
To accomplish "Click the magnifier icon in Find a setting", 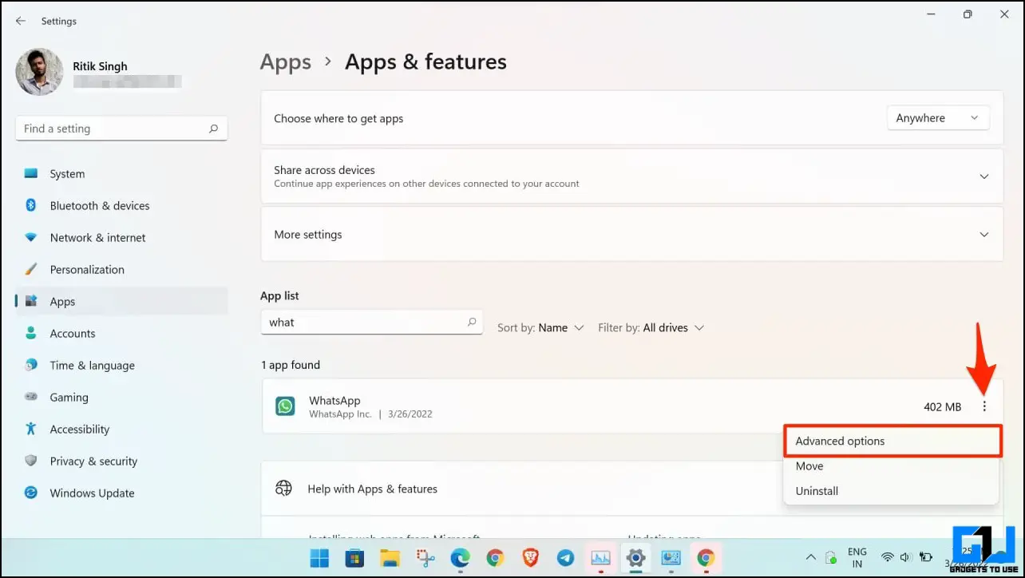I will 213,129.
